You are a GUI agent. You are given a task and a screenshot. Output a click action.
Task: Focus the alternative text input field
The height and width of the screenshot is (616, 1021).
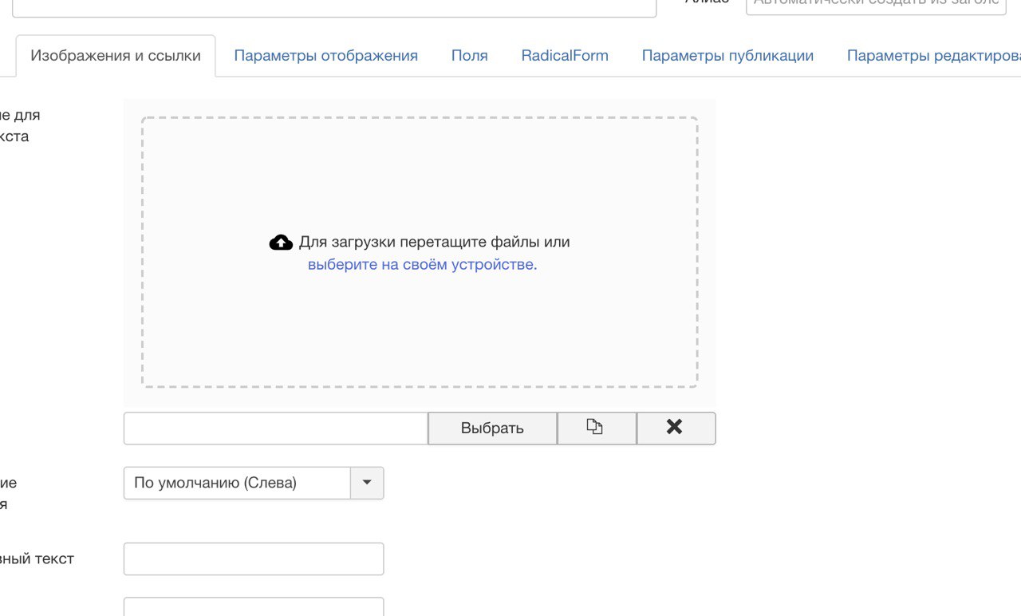coord(254,559)
